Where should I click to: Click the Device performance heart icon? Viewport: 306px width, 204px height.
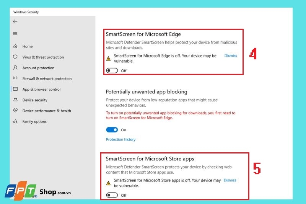click(15, 111)
